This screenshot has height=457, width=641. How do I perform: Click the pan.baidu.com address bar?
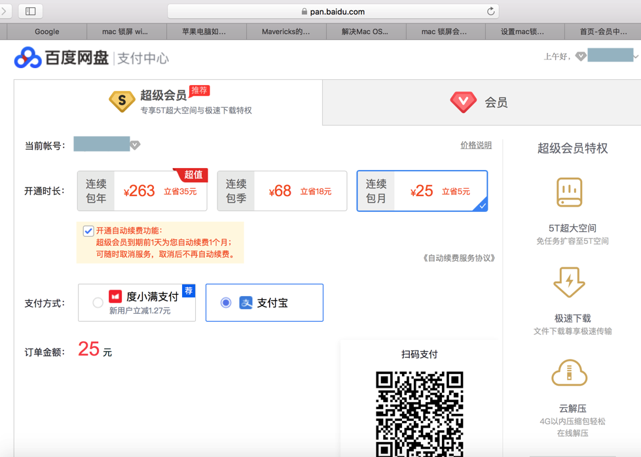(x=333, y=11)
